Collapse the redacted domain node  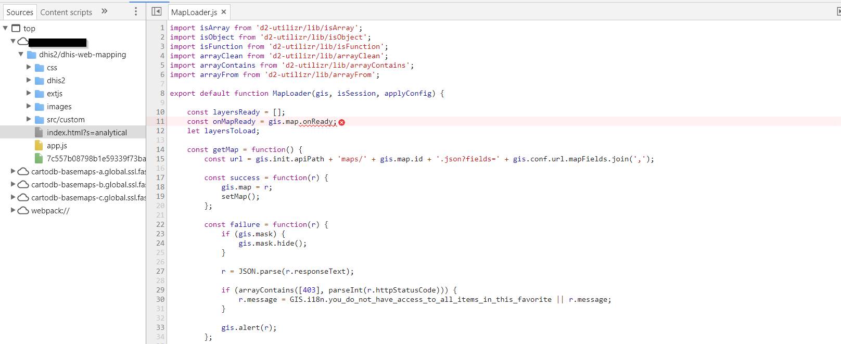(13, 41)
